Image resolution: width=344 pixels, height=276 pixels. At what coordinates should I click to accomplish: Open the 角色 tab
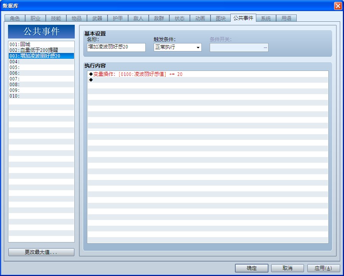point(15,18)
